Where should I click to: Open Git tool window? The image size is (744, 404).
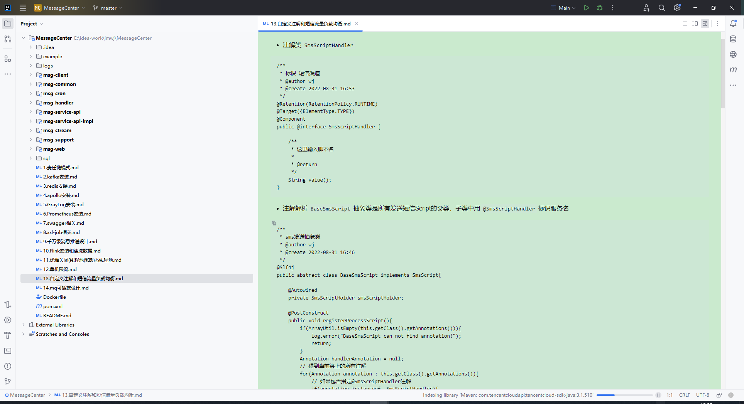[8, 382]
